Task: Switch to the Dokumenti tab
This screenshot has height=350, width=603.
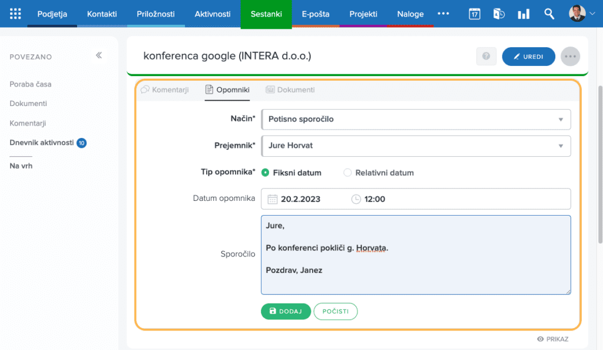Action: 290,90
